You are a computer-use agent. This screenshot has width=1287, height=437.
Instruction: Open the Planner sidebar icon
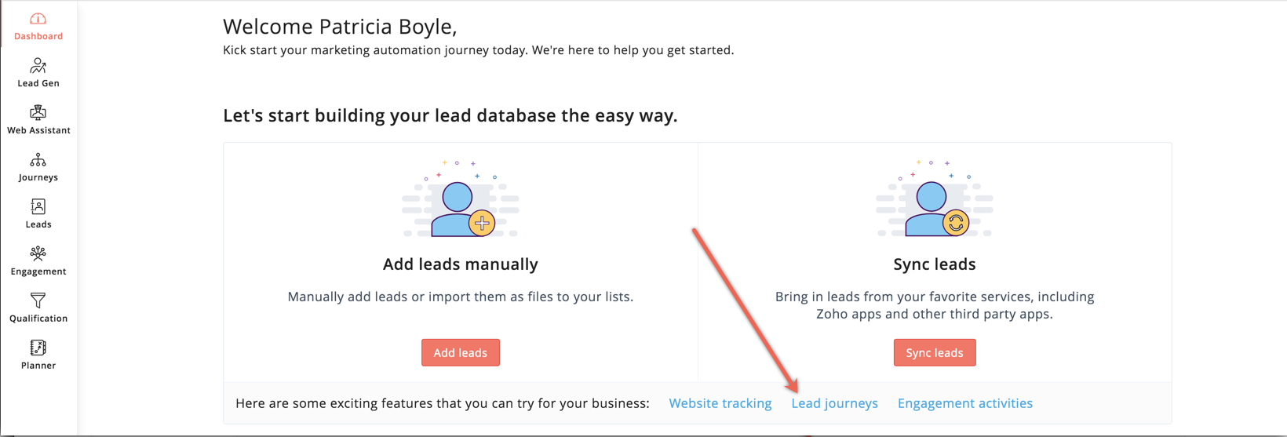[38, 348]
